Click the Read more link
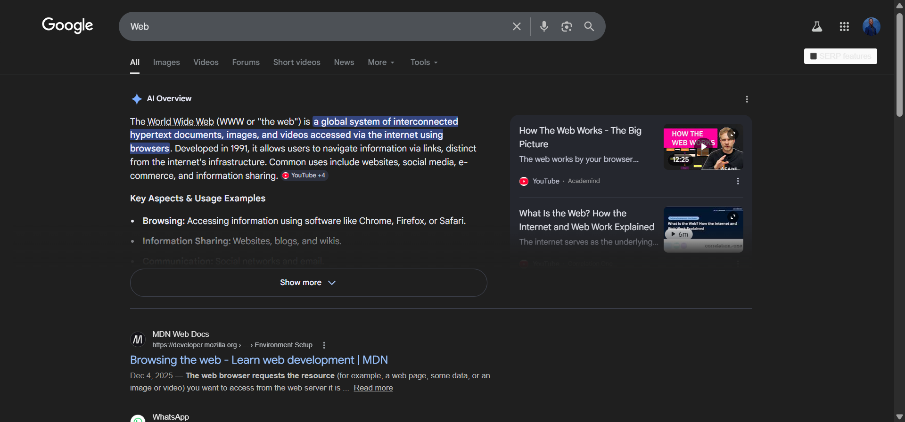The image size is (905, 422). click(x=373, y=388)
